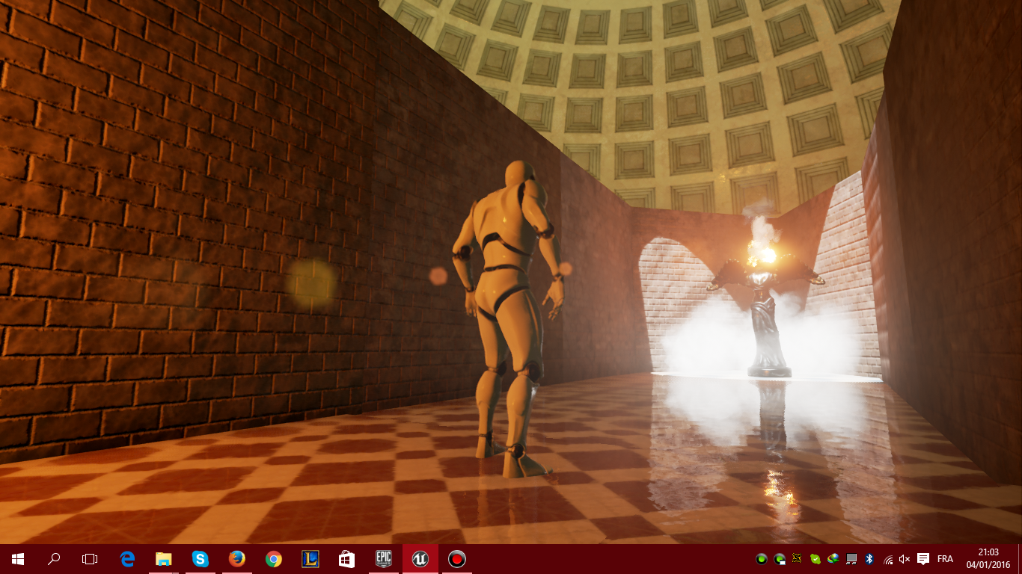Open File Explorer from the taskbar

164,559
